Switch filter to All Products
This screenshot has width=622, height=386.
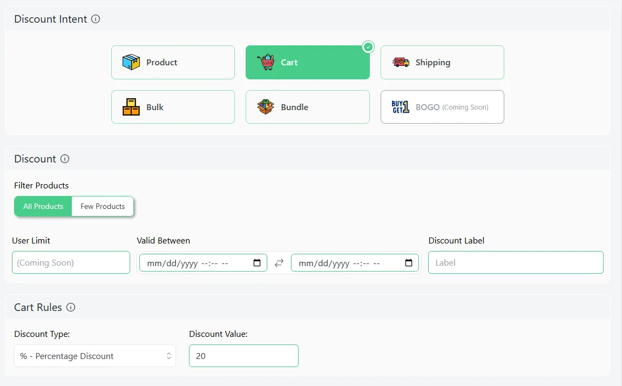[x=43, y=206]
